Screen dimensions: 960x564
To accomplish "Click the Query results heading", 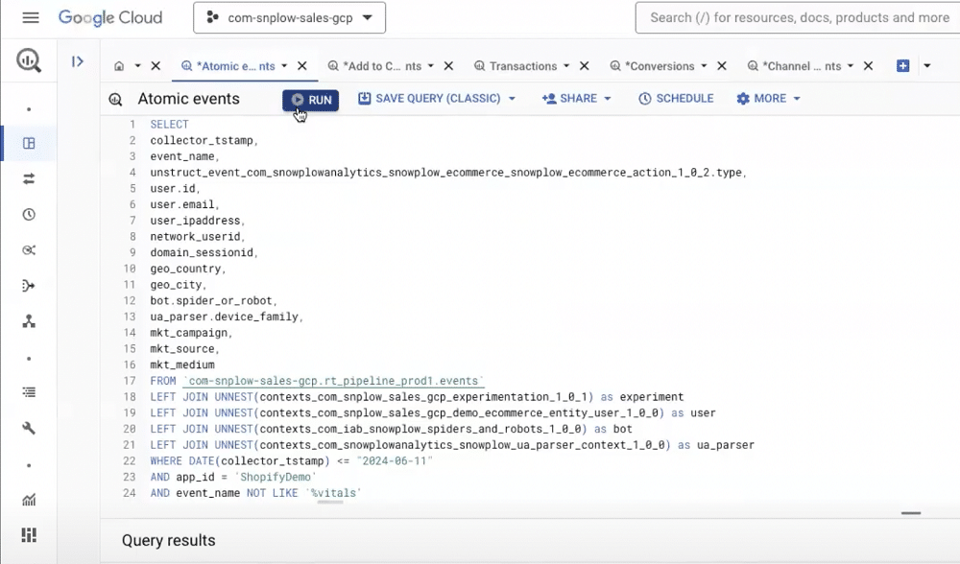I will click(x=168, y=540).
